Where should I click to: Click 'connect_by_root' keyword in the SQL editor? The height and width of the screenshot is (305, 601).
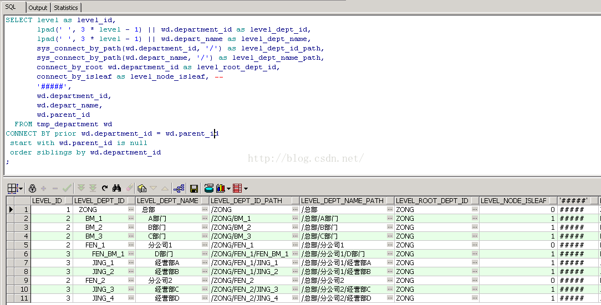70,67
